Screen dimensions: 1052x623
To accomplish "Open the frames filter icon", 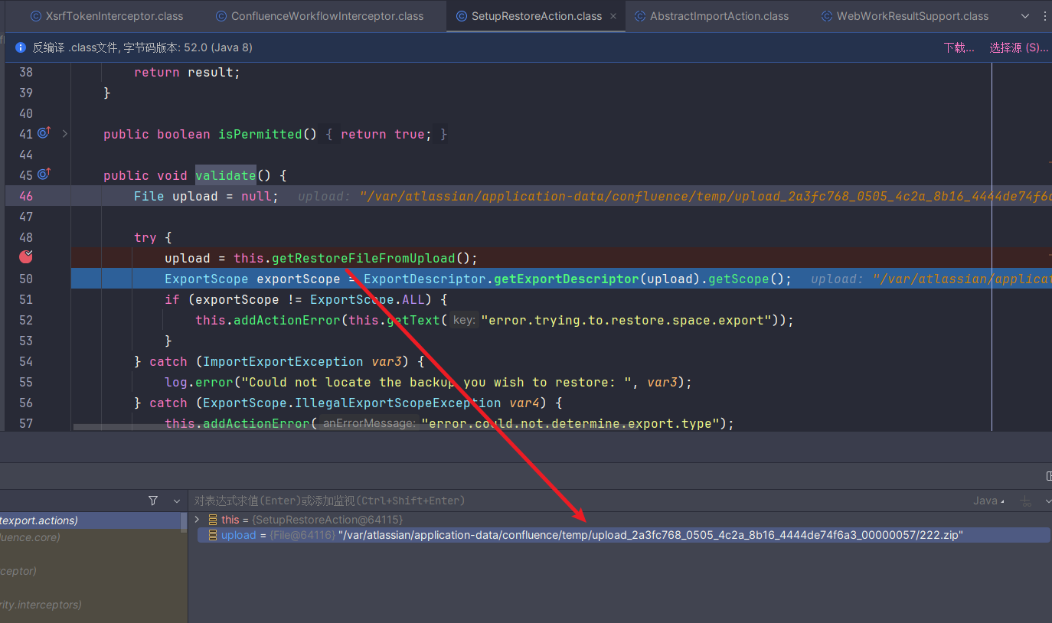I will pyautogui.click(x=153, y=501).
